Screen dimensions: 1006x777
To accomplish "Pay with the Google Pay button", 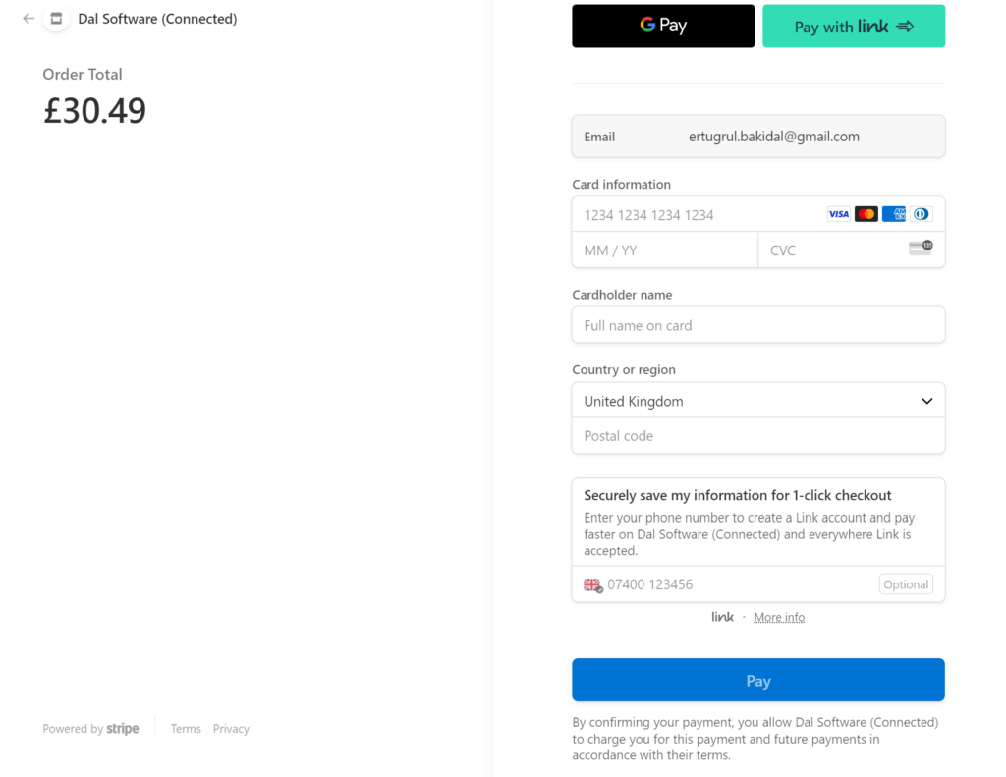I will [x=663, y=27].
